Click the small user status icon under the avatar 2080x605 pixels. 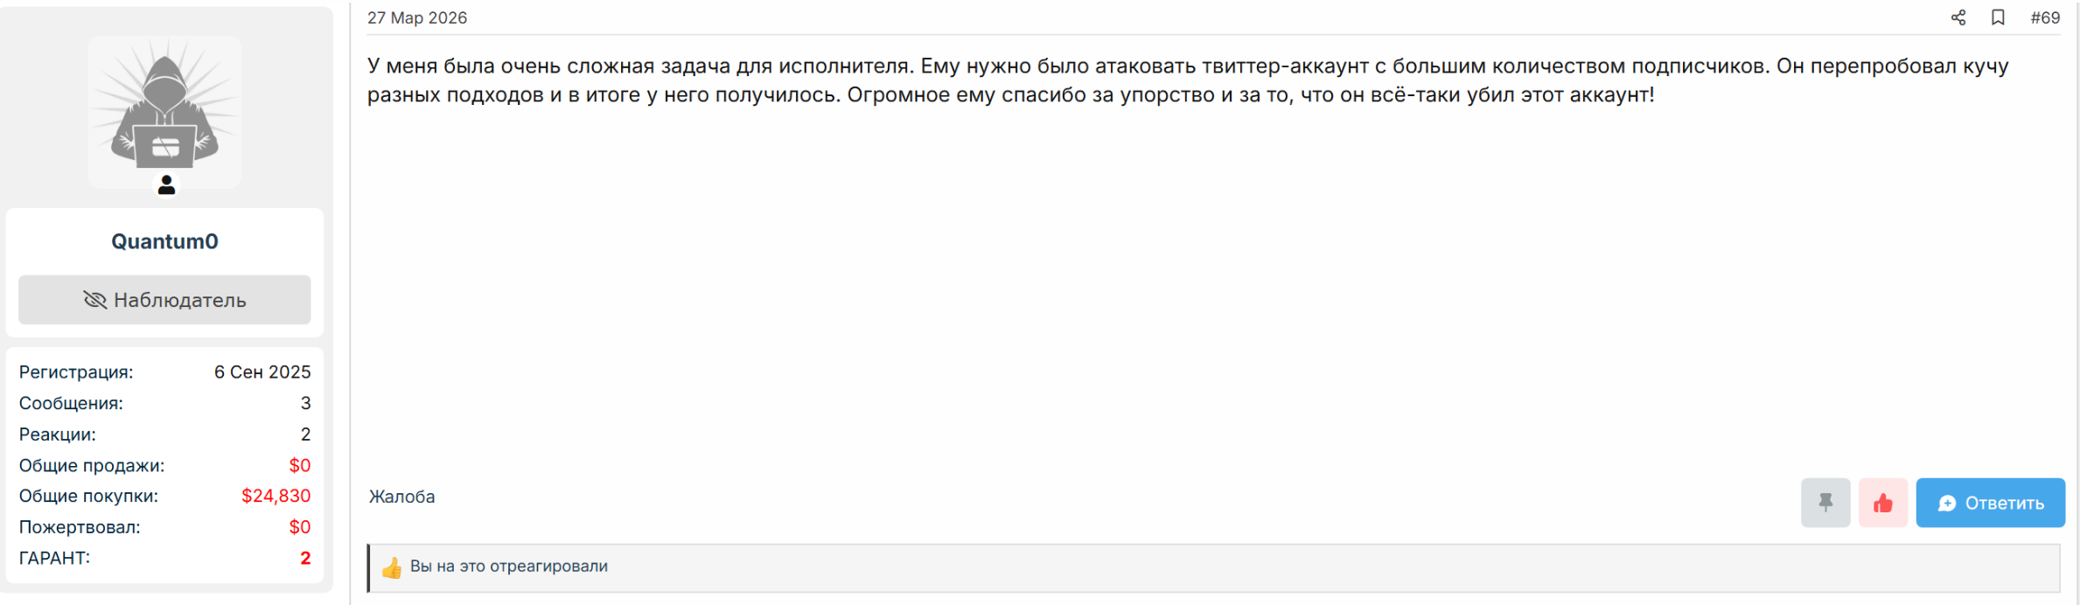tap(166, 185)
